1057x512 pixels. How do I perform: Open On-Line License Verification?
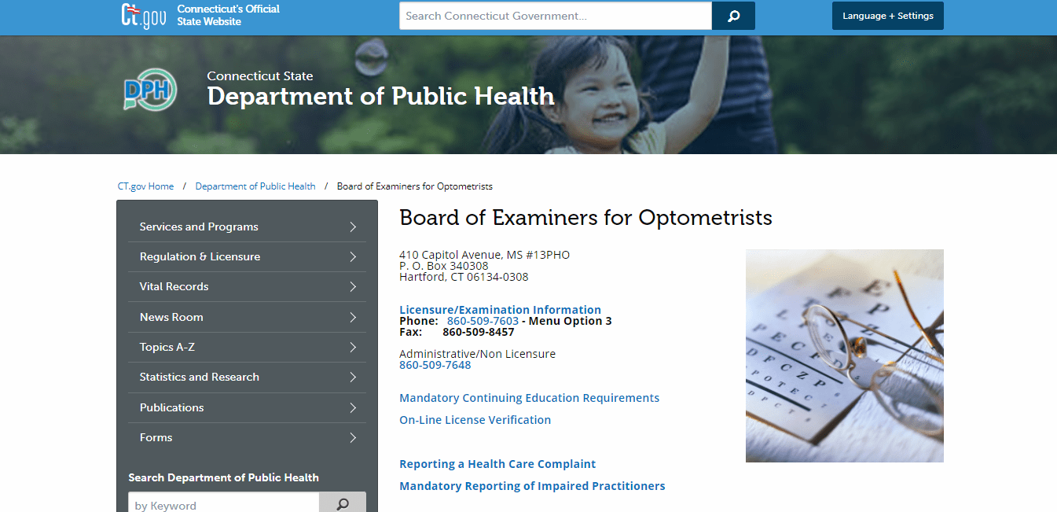coord(475,419)
